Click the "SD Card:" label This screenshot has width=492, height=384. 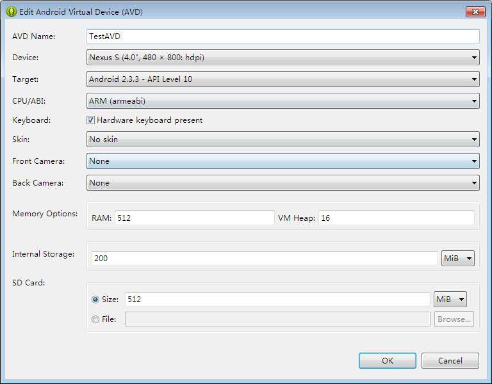[29, 283]
